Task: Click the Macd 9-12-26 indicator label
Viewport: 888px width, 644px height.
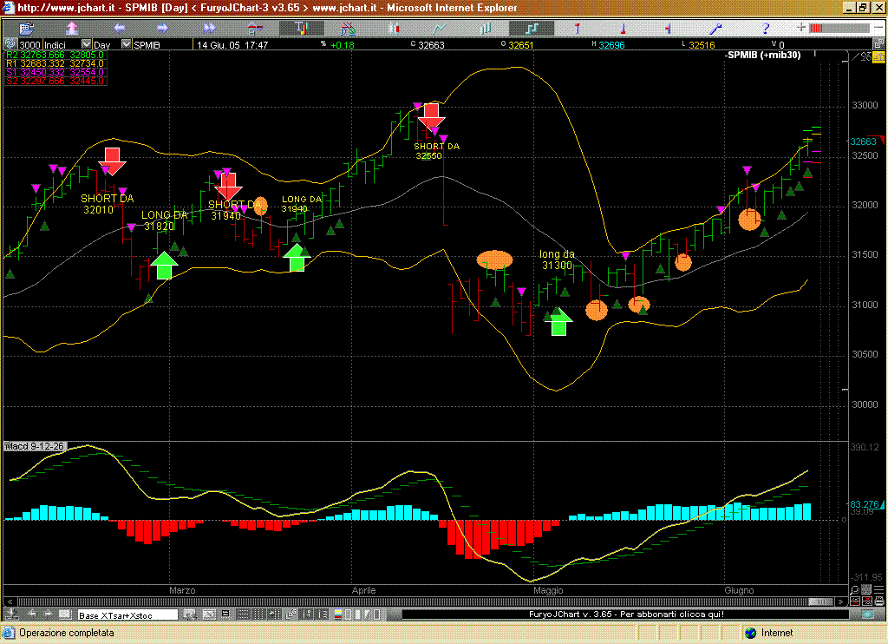Action: pos(35,446)
